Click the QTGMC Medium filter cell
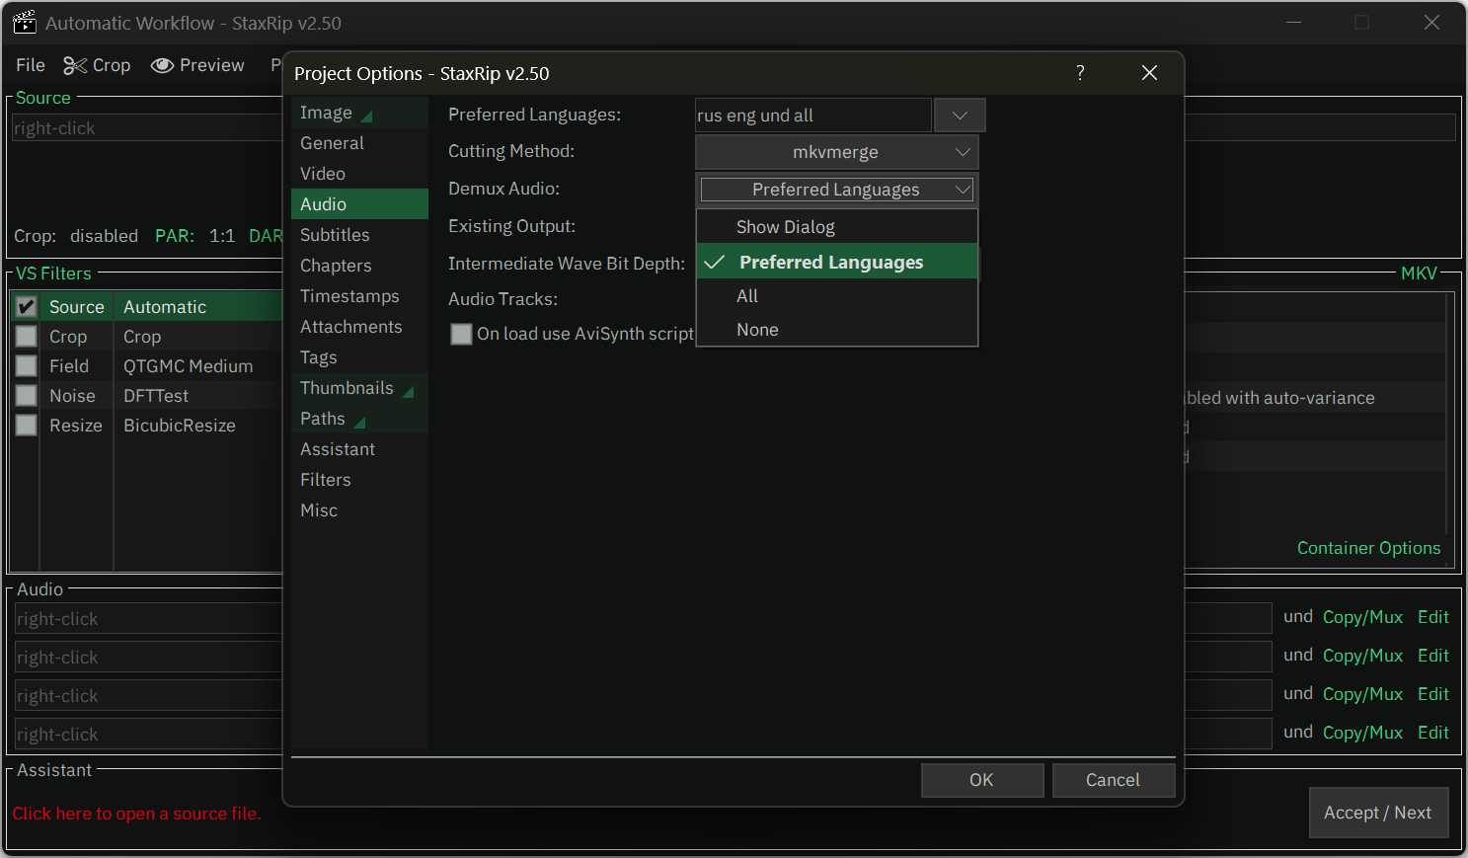Viewport: 1468px width, 858px height. click(x=198, y=366)
